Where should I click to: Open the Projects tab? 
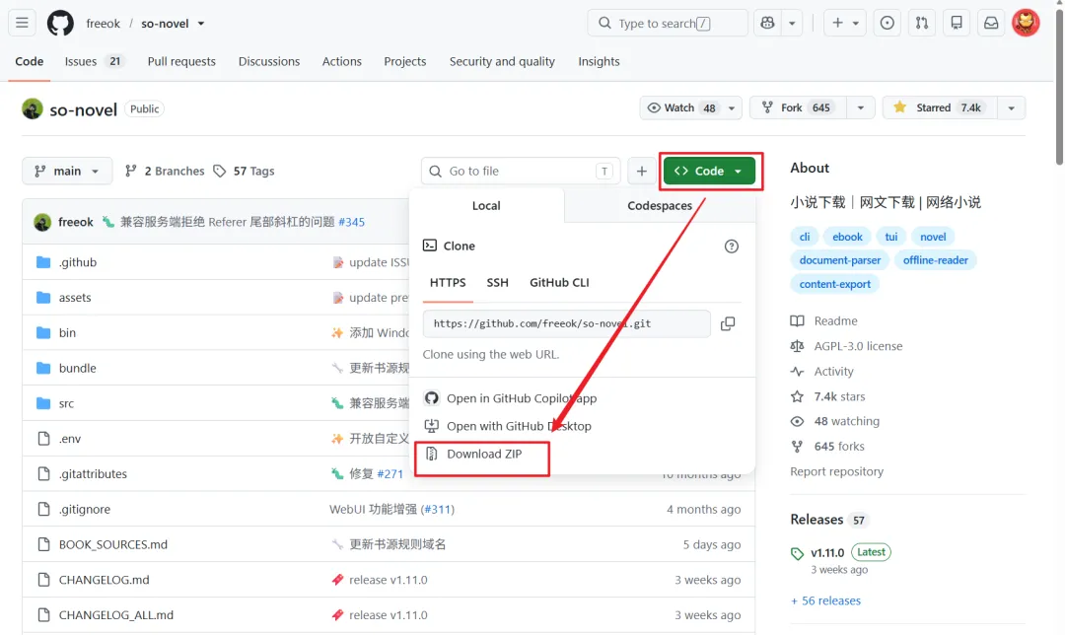pyautogui.click(x=405, y=61)
